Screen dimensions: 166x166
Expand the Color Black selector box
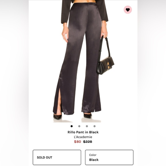coord(109,157)
